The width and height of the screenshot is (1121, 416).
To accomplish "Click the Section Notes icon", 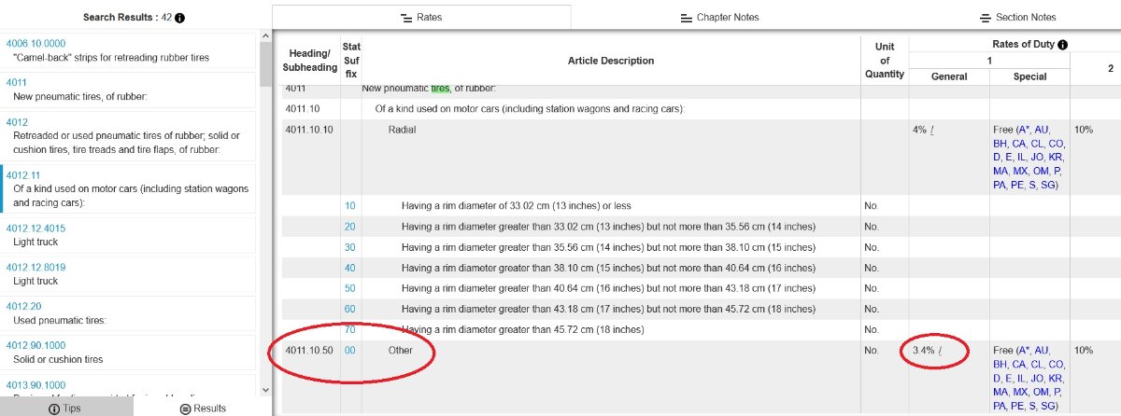I will (985, 18).
